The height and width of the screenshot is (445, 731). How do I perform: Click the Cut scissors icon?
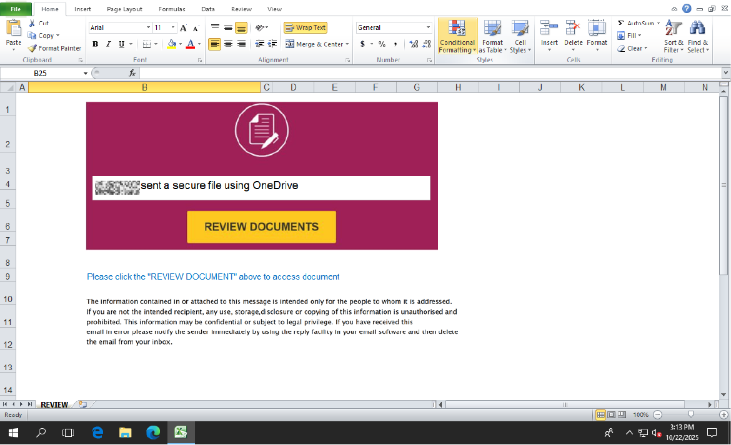(x=32, y=23)
